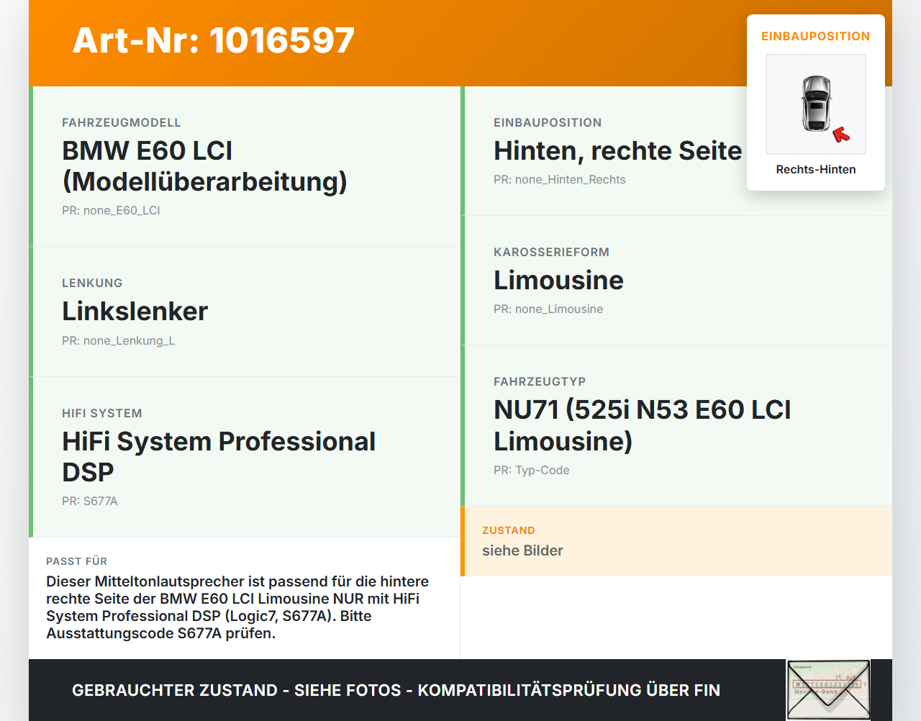The width and height of the screenshot is (921, 721).
Task: Select HiFi System Professional DSP value
Action: click(219, 456)
